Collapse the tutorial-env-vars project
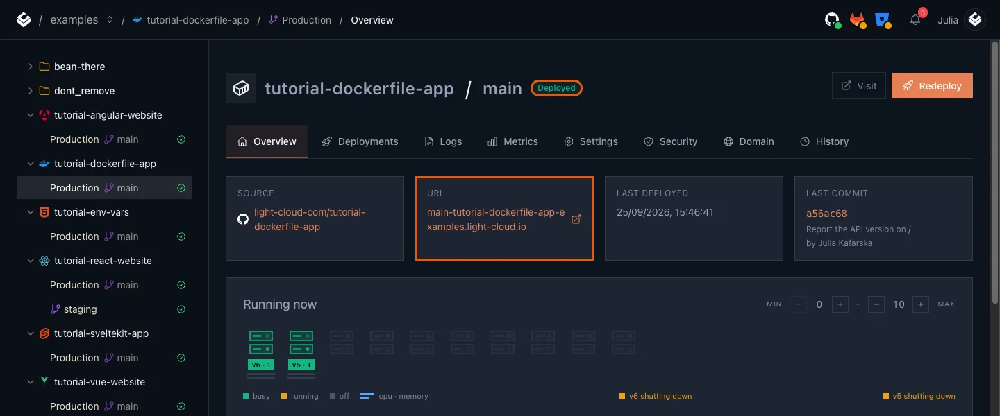 click(30, 212)
